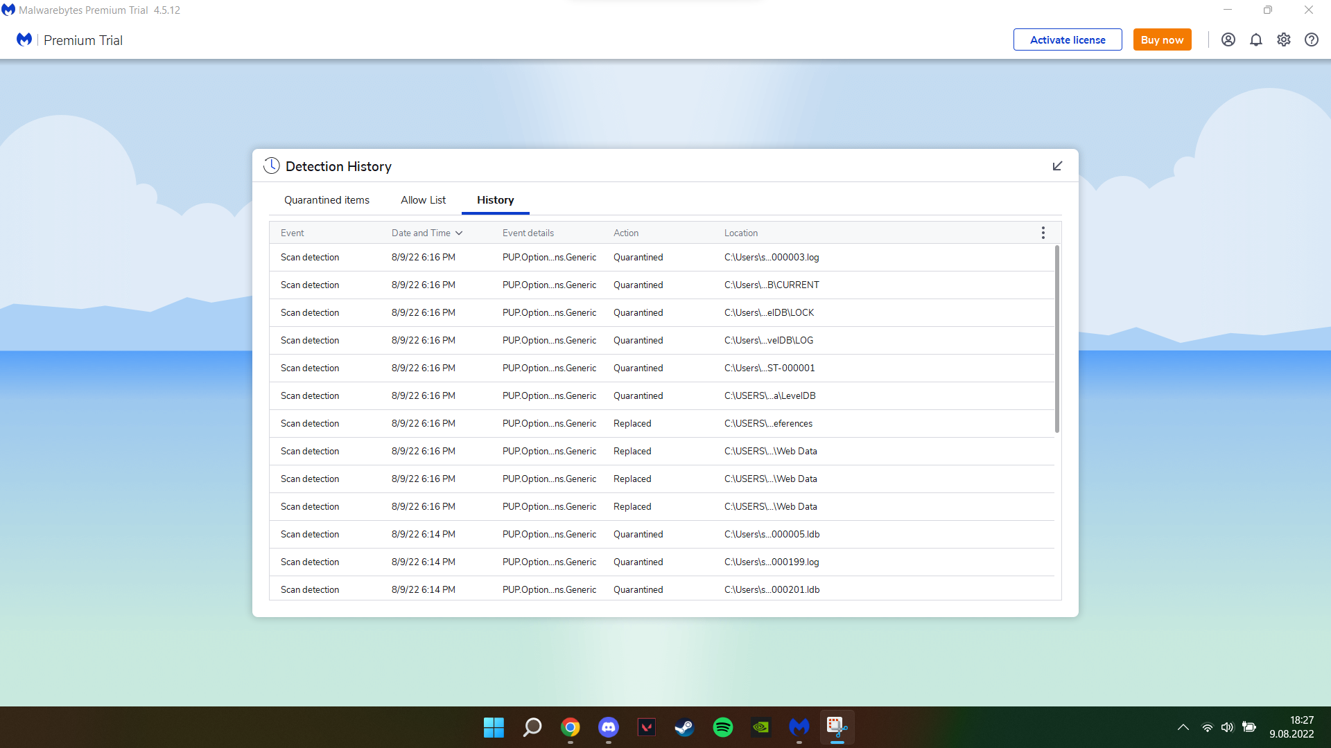Show hidden system tray icons
The image size is (1331, 748).
pos(1183,727)
